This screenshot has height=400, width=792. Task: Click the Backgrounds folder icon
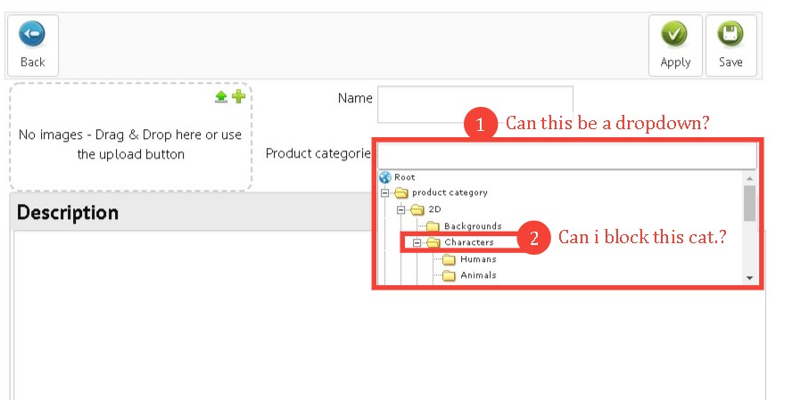click(x=433, y=226)
